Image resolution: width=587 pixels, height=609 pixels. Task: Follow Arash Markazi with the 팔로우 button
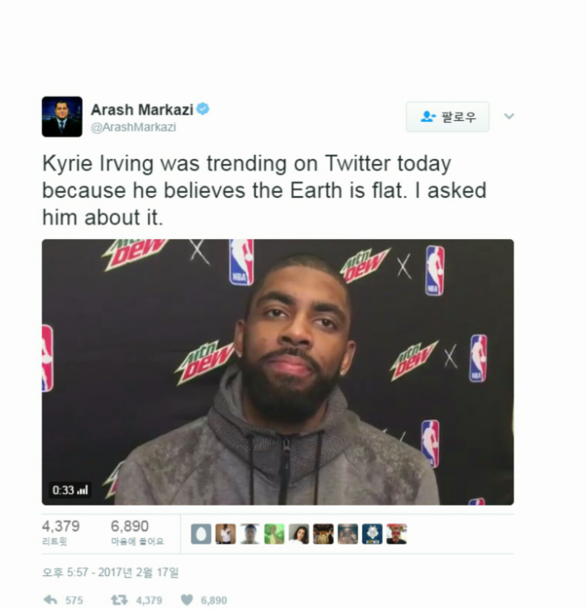(x=448, y=117)
